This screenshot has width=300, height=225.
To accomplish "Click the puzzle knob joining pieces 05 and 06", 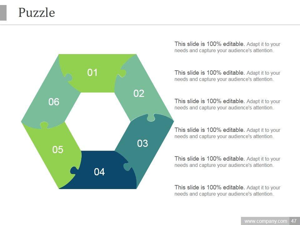I will (44, 125).
